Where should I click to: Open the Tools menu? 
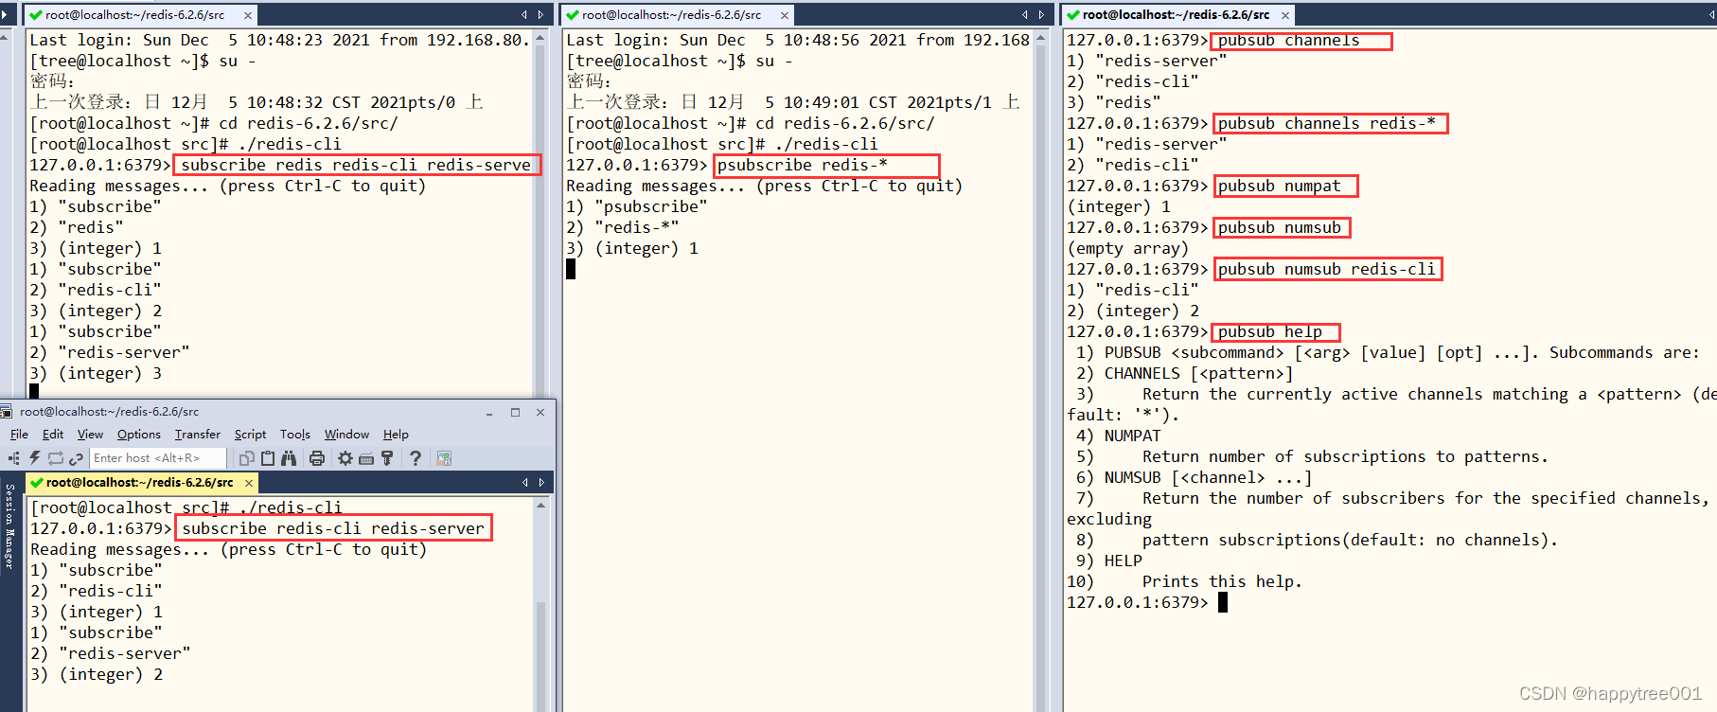294,435
